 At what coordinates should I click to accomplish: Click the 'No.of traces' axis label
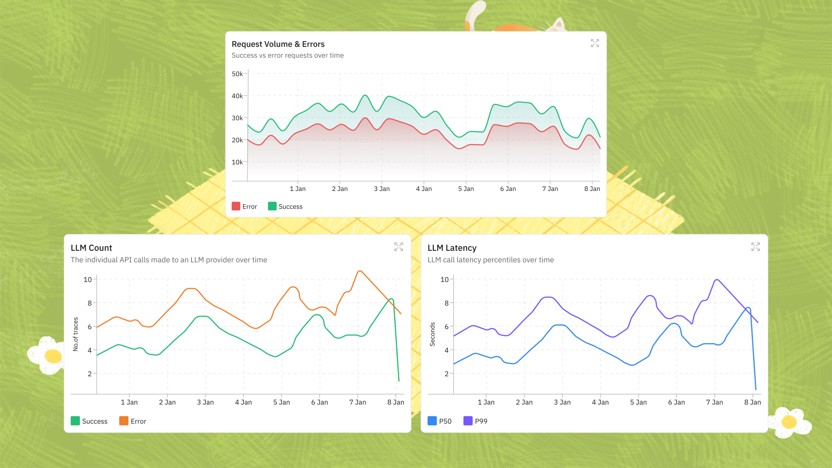click(x=76, y=334)
